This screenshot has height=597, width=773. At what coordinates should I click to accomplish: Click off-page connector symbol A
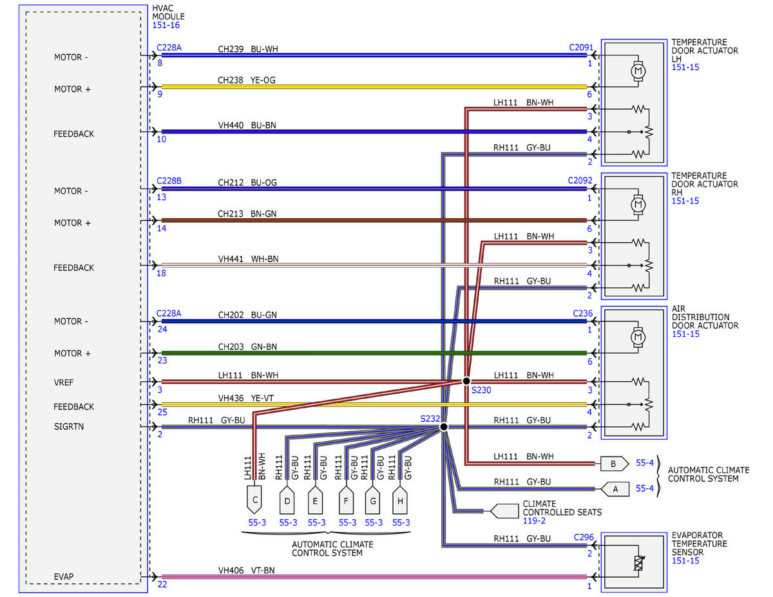615,489
